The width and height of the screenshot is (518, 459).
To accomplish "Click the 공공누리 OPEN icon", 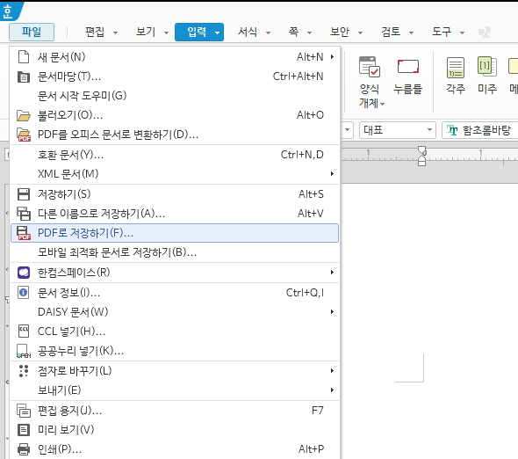I will (x=24, y=351).
